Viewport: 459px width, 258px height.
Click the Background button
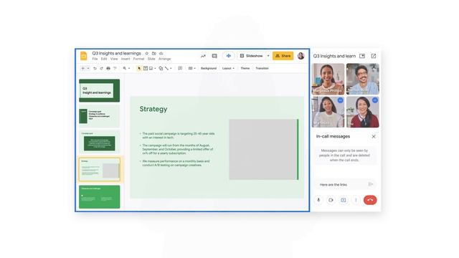coord(209,68)
